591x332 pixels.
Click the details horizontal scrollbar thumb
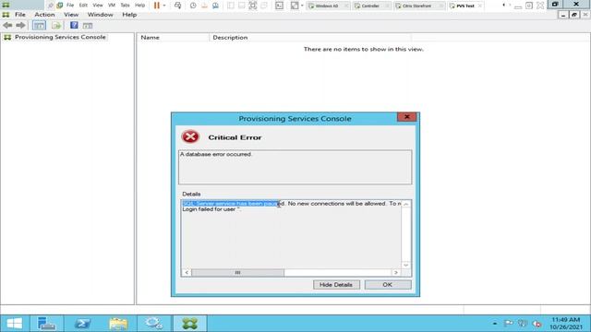pyautogui.click(x=238, y=273)
